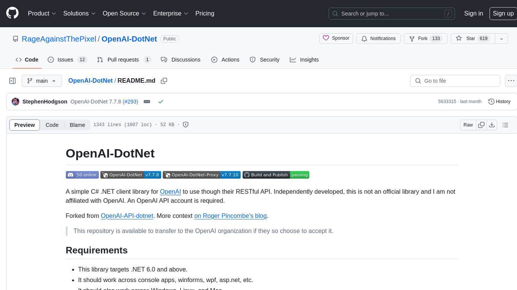Viewport: 517px width, 290px height.
Task: Click the Build and Publish passing badge
Action: pyautogui.click(x=276, y=175)
